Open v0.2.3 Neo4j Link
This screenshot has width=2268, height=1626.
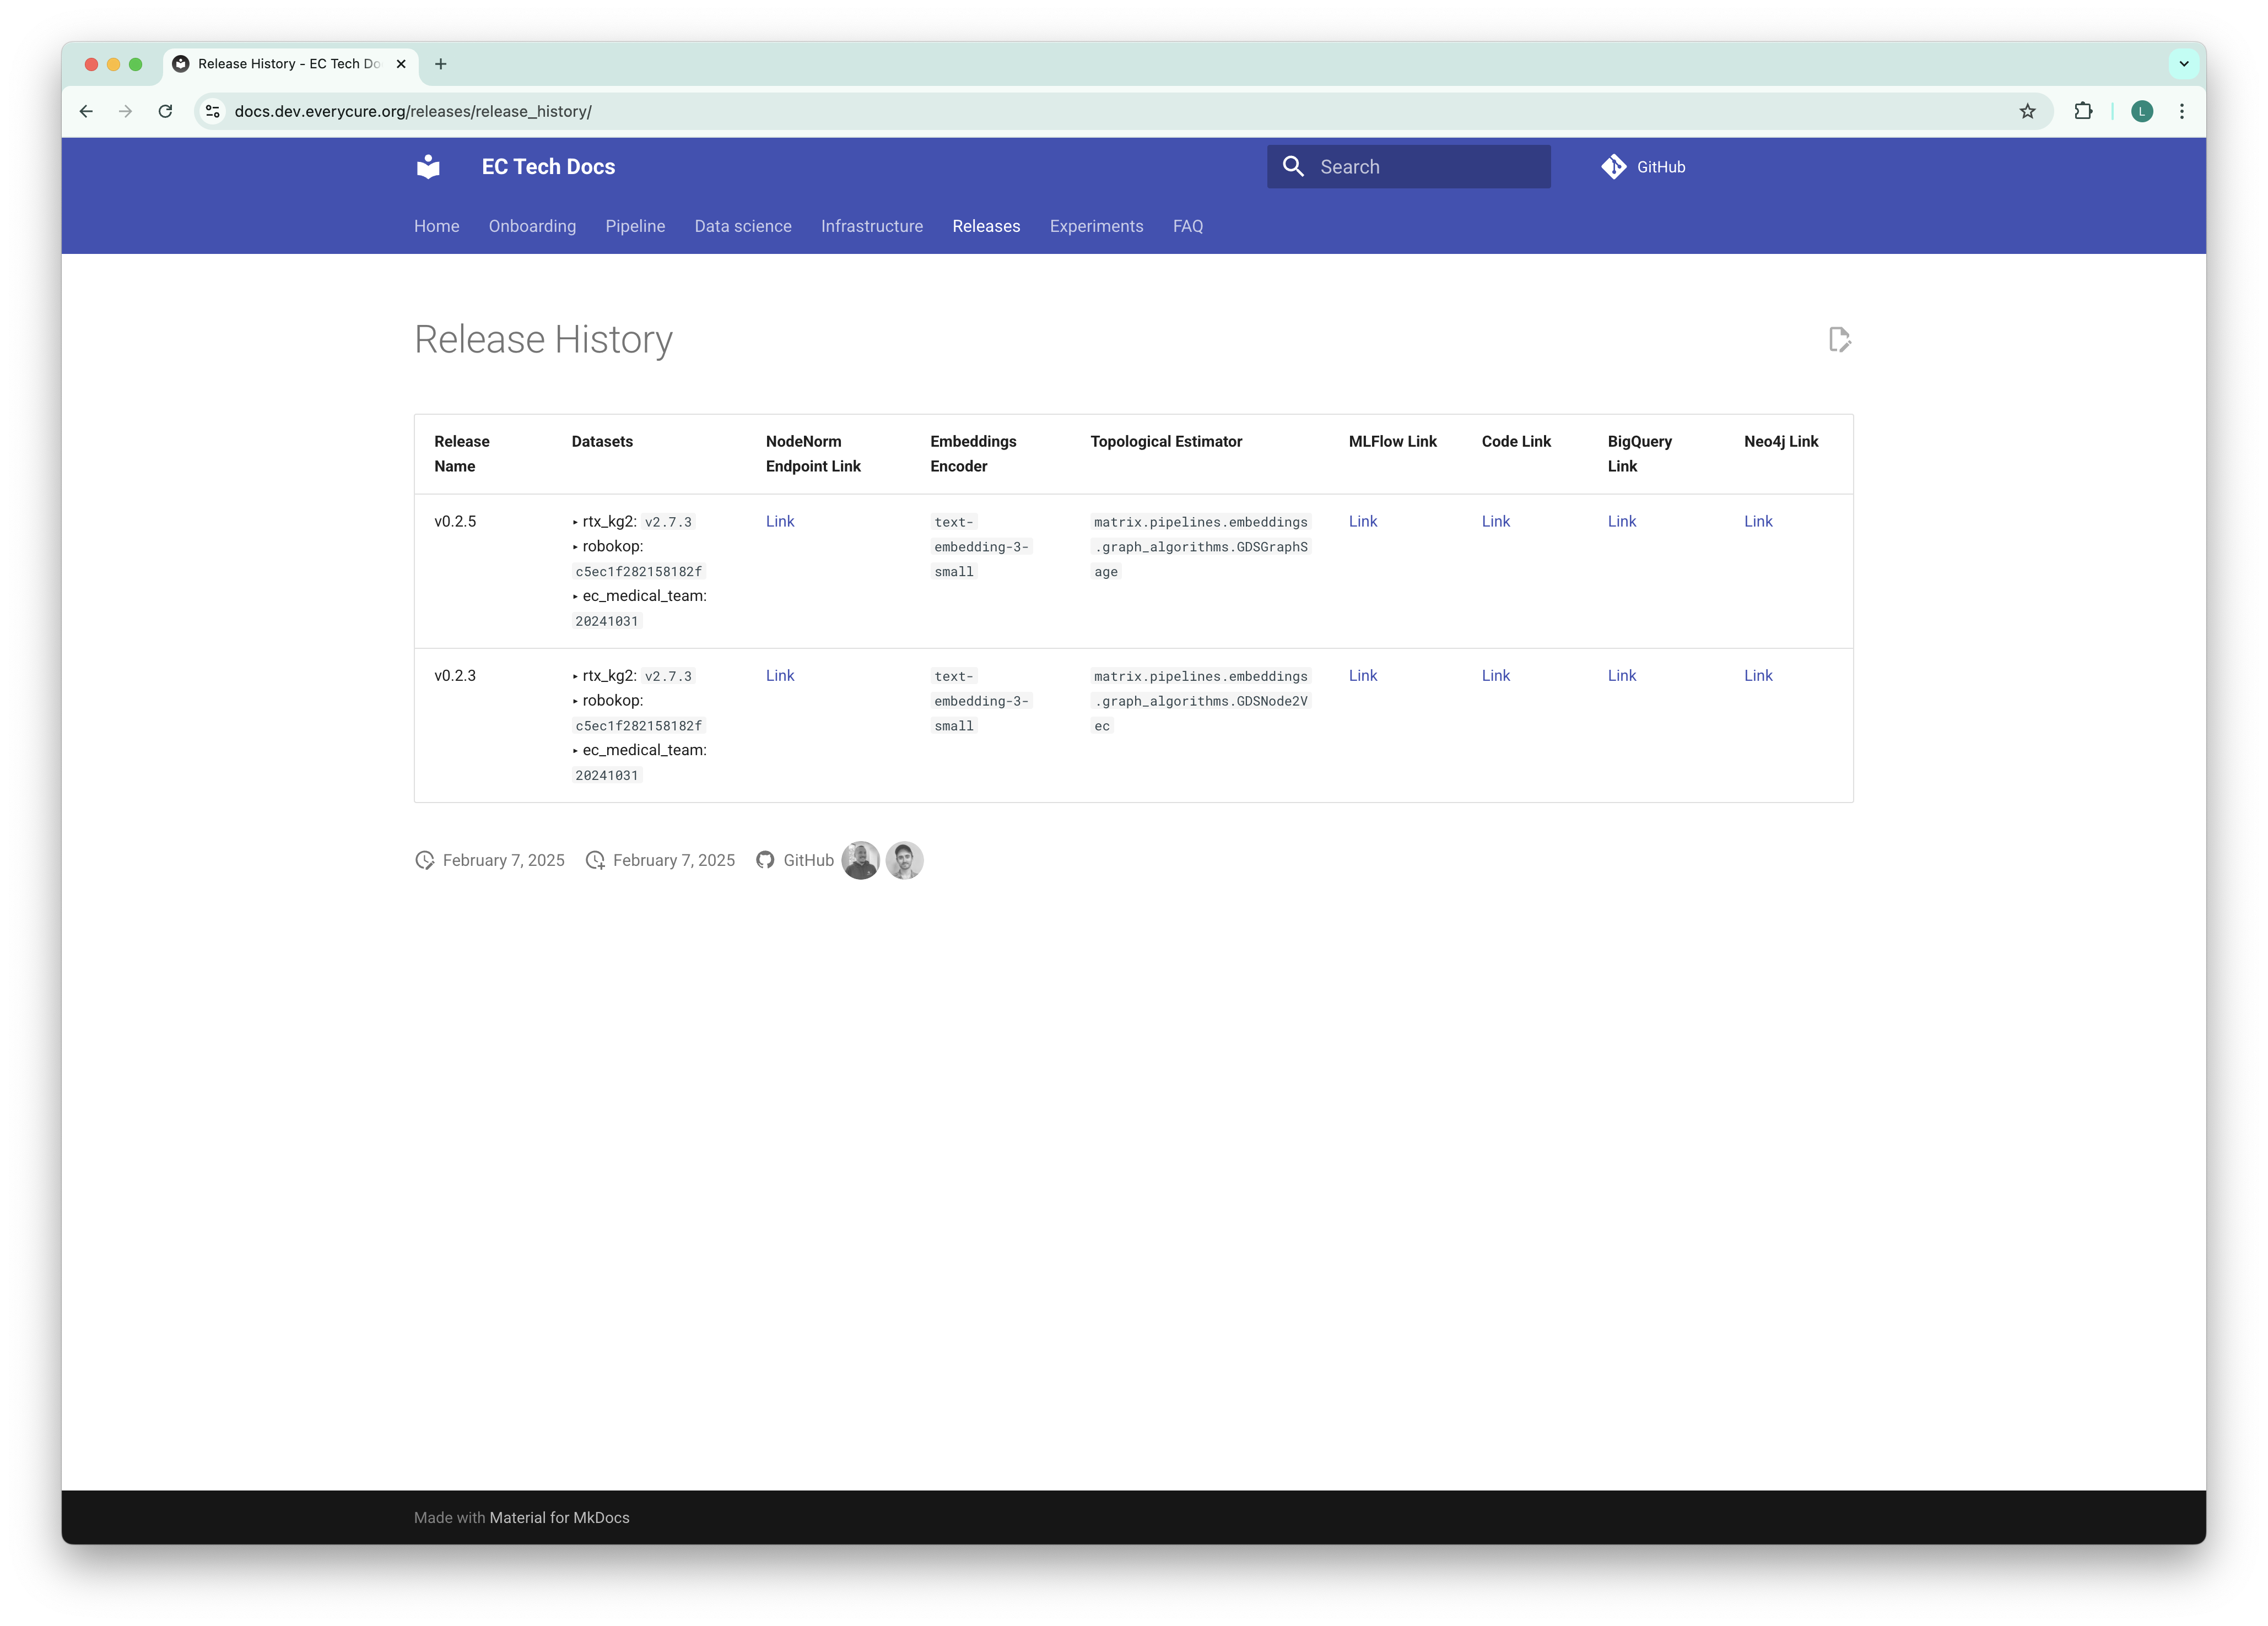tap(1757, 676)
